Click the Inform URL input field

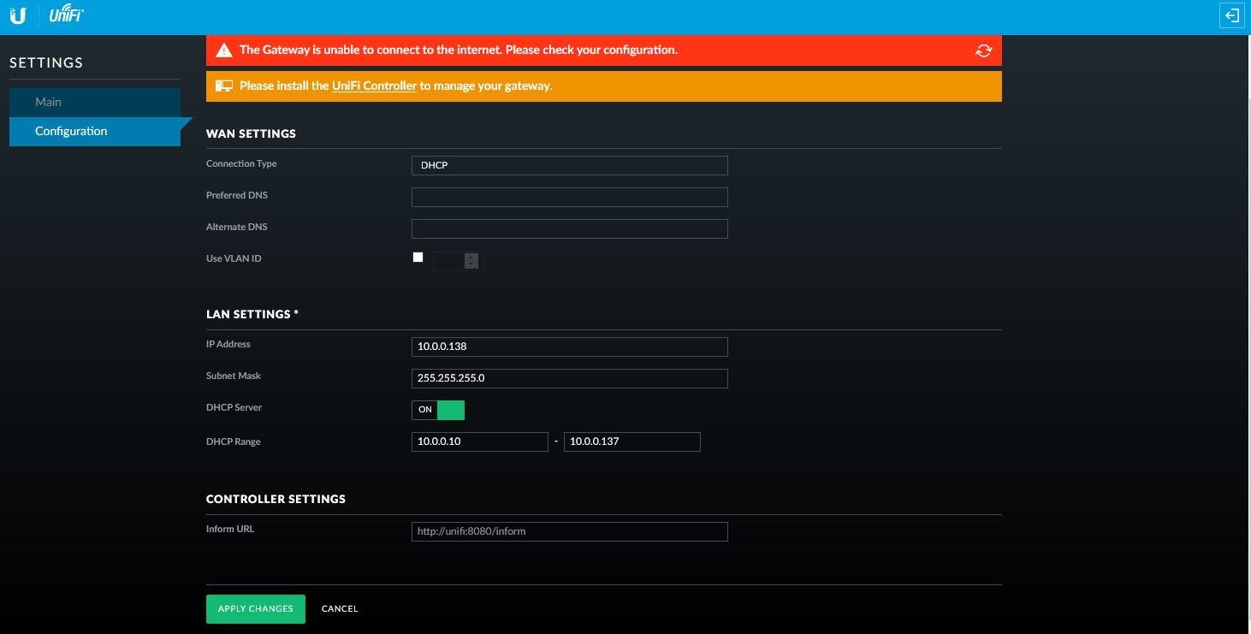click(569, 531)
